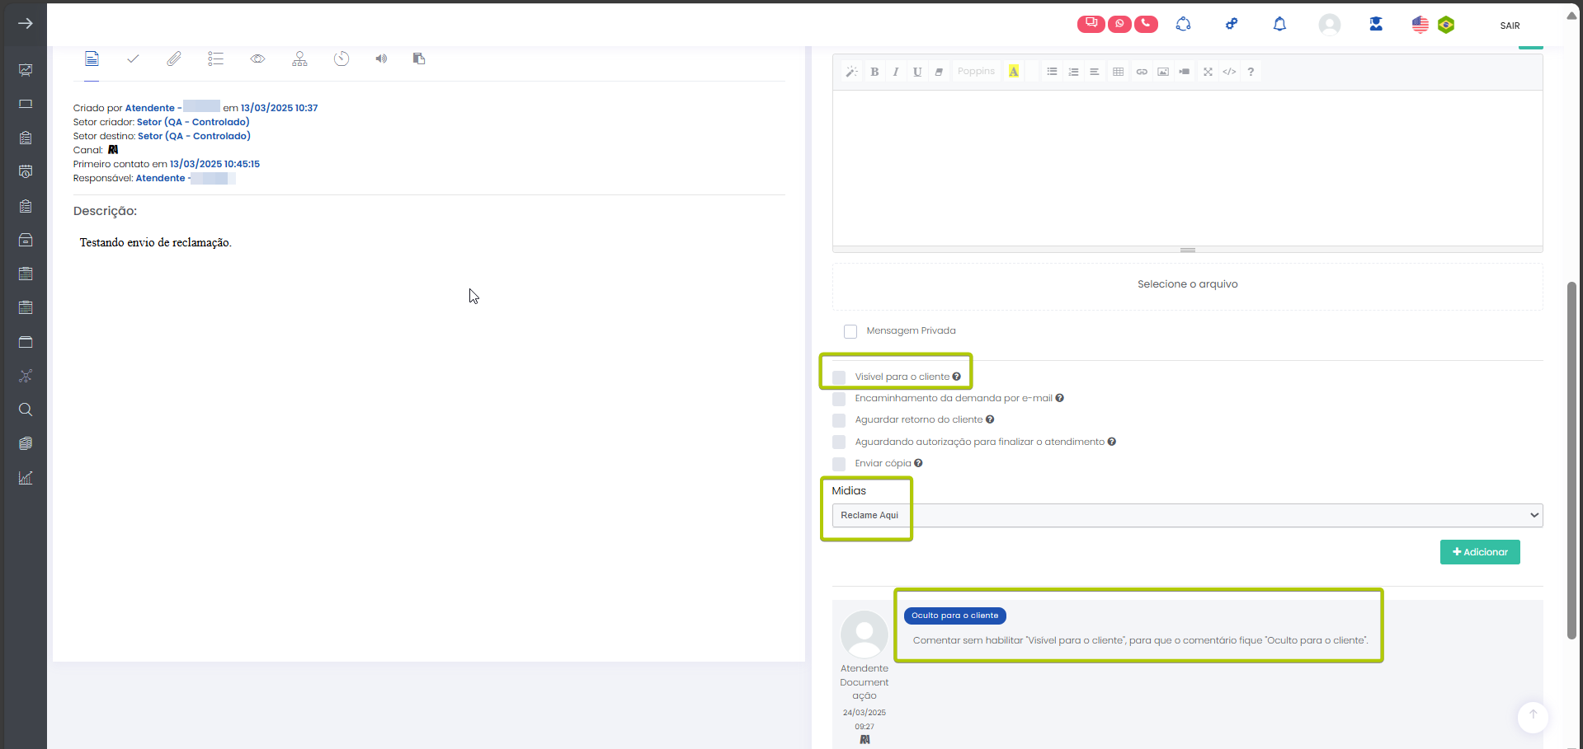
Task: Open the Poppins font family dropdown
Action: click(976, 72)
